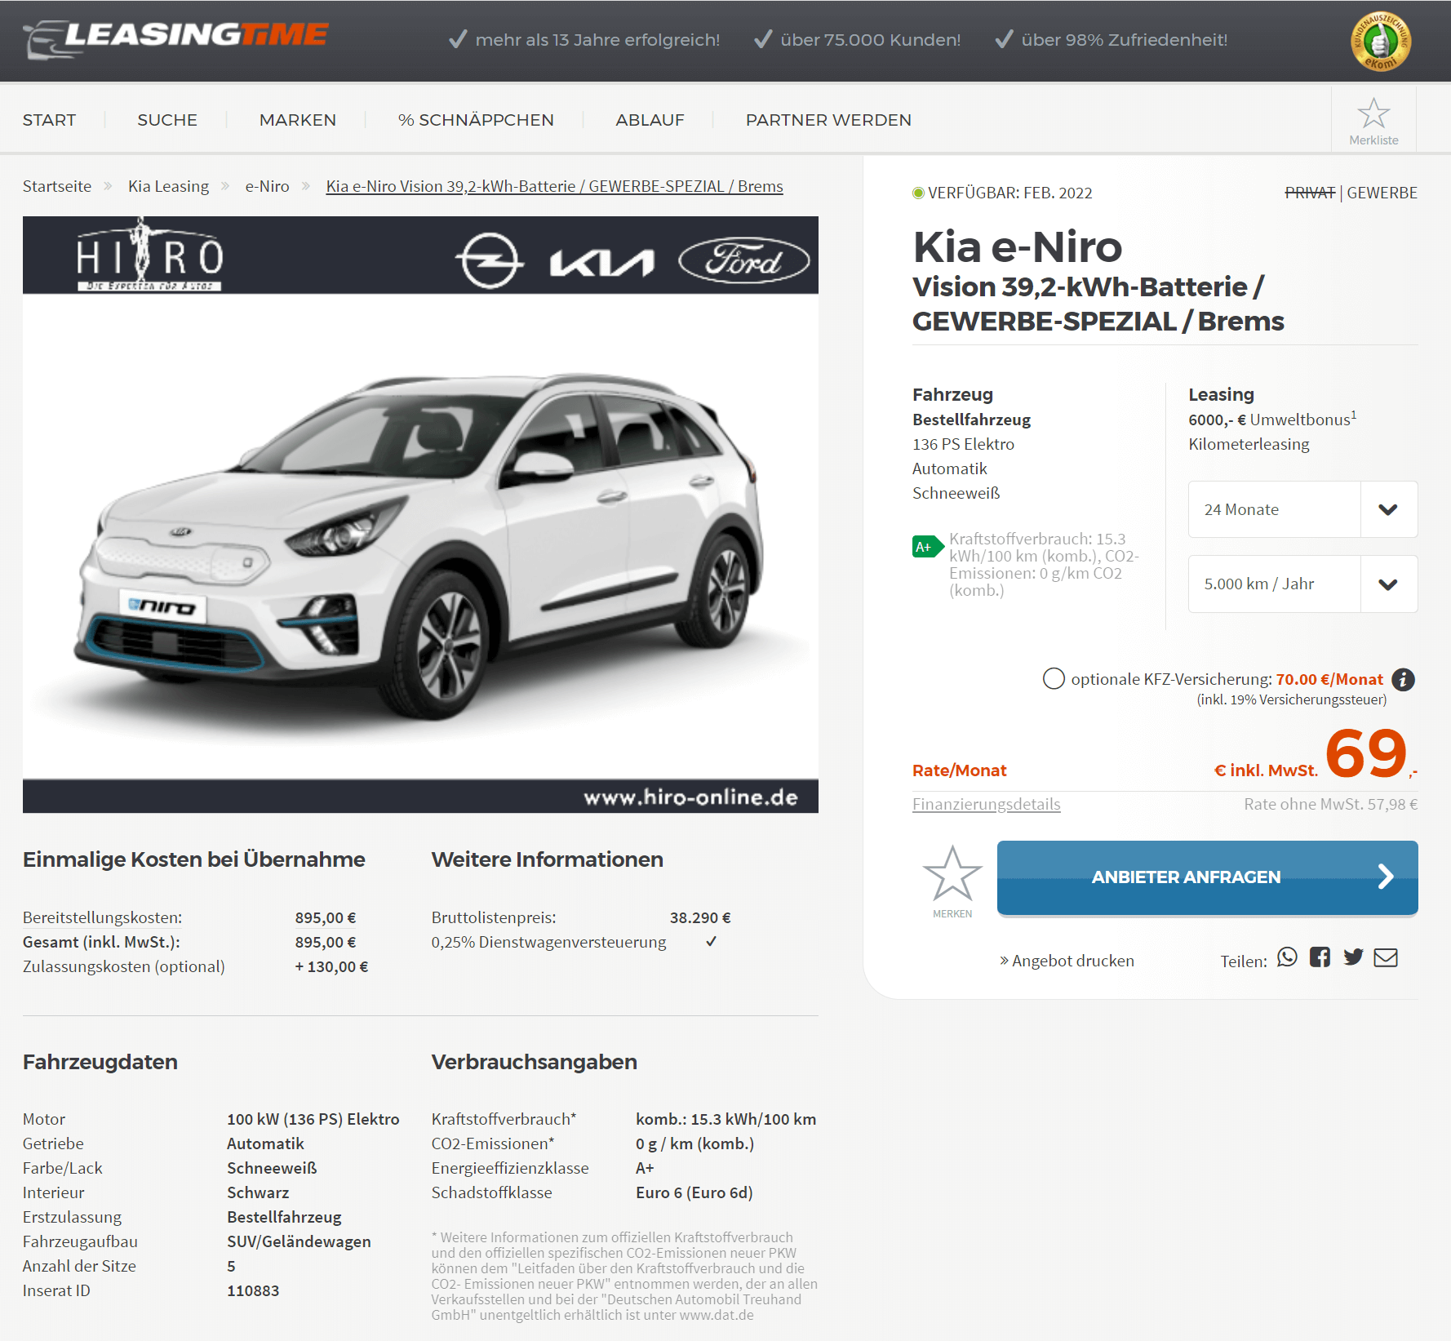This screenshot has width=1451, height=1341.
Task: Expand Finanzierungsdetails link
Action: (x=986, y=804)
